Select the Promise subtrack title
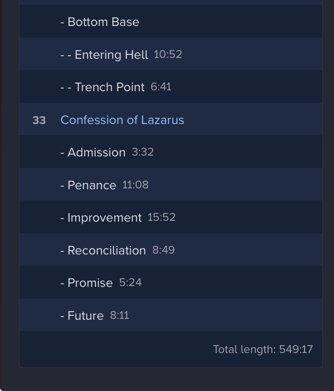Image resolution: width=334 pixels, height=391 pixels. pos(87,283)
